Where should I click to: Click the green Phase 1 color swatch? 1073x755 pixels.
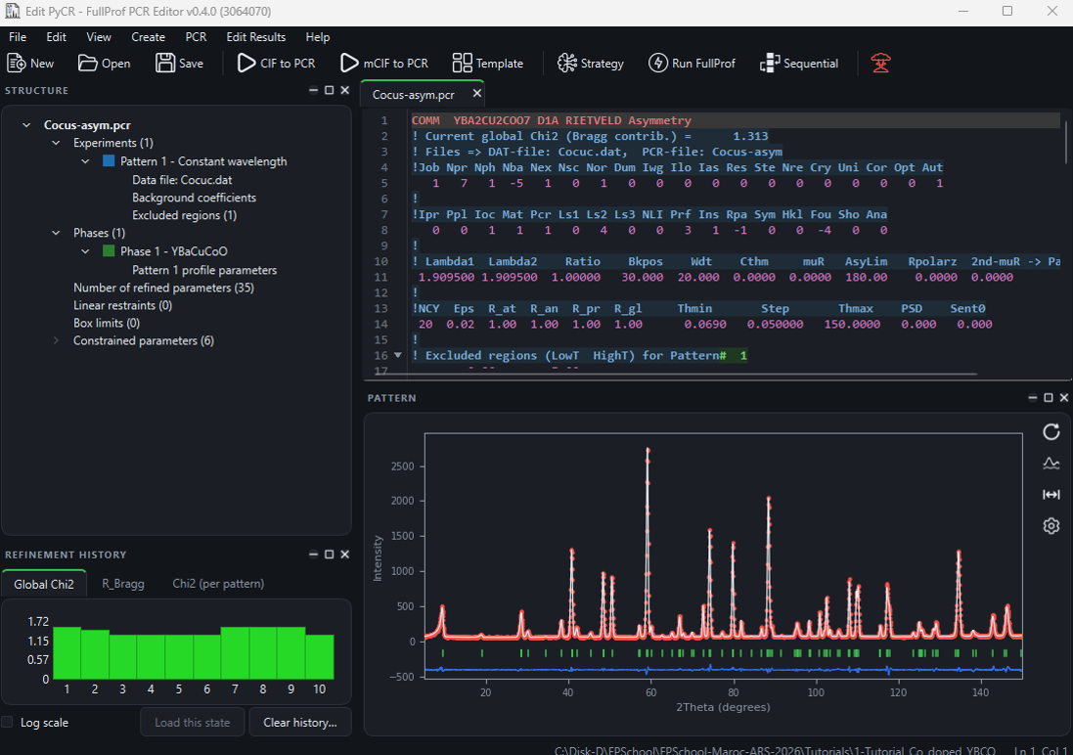[109, 251]
